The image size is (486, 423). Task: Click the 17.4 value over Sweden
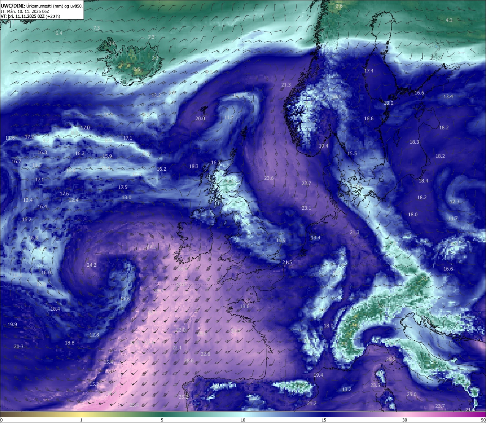click(369, 71)
